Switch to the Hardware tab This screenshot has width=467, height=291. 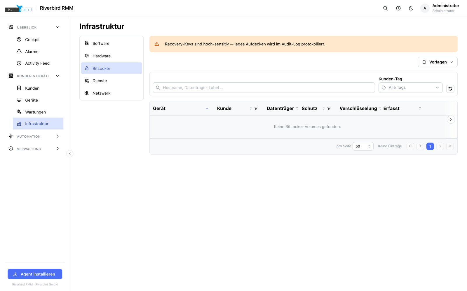pos(111,56)
